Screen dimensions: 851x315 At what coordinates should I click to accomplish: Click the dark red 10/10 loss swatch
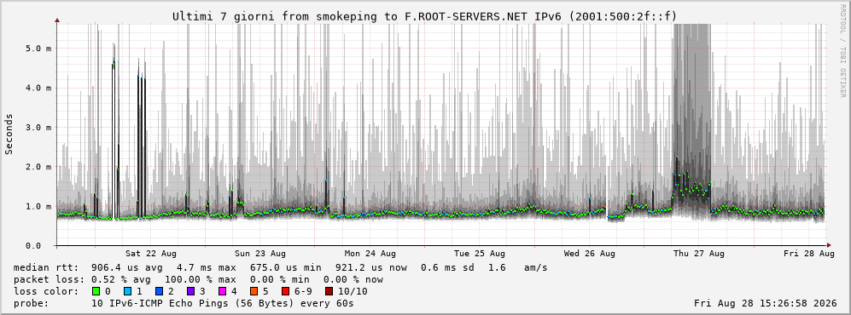pyautogui.click(x=329, y=291)
